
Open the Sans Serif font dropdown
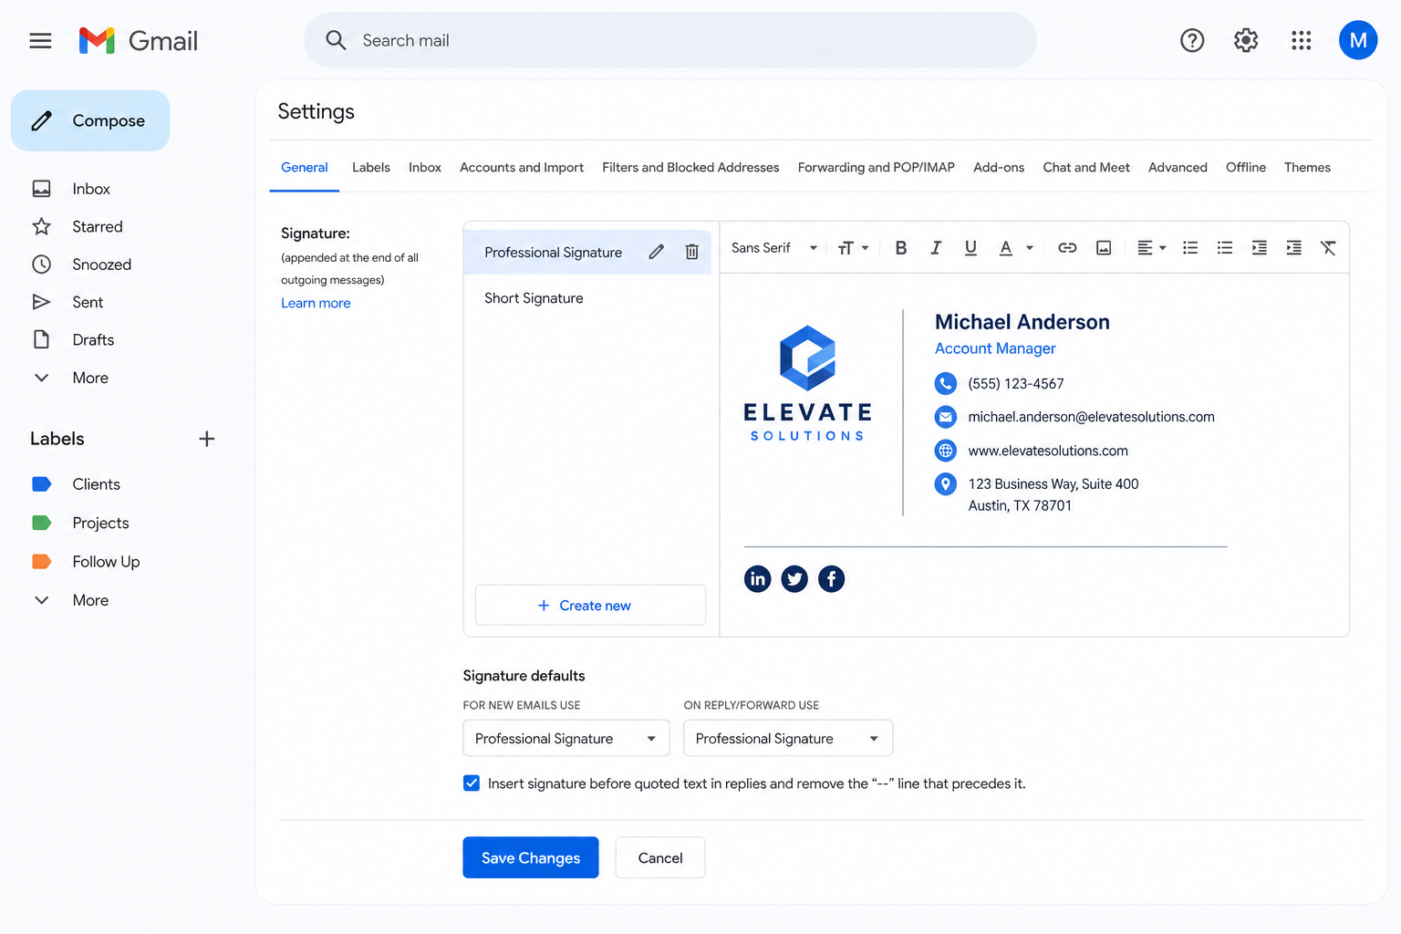pyautogui.click(x=774, y=248)
